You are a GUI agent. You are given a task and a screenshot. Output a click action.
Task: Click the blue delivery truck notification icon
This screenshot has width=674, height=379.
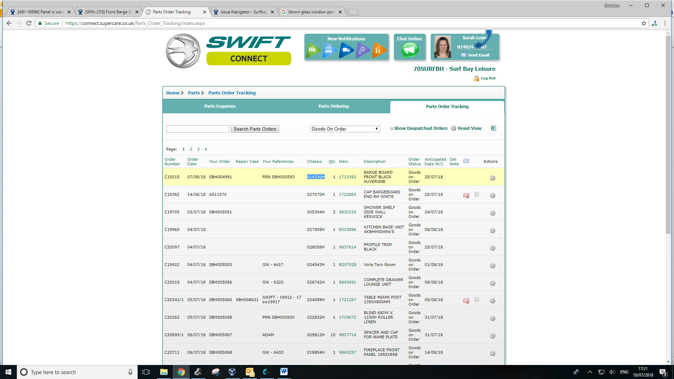[346, 50]
